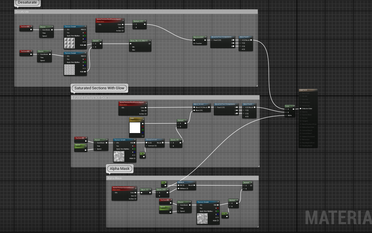This screenshot has height=233, width=372.
Task: Collapse the Texture Sample chevron in Alpha Mask
Action: tap(218, 202)
